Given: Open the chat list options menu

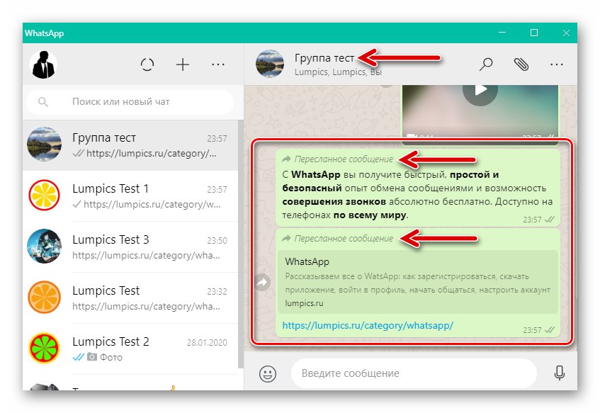Looking at the screenshot, I should point(218,64).
